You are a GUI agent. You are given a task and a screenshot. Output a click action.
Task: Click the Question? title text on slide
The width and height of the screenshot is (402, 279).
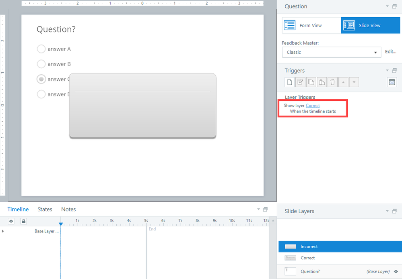(56, 29)
